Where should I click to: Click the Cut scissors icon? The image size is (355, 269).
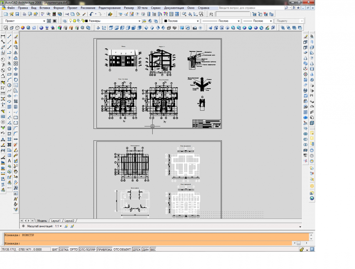(x=67, y=14)
